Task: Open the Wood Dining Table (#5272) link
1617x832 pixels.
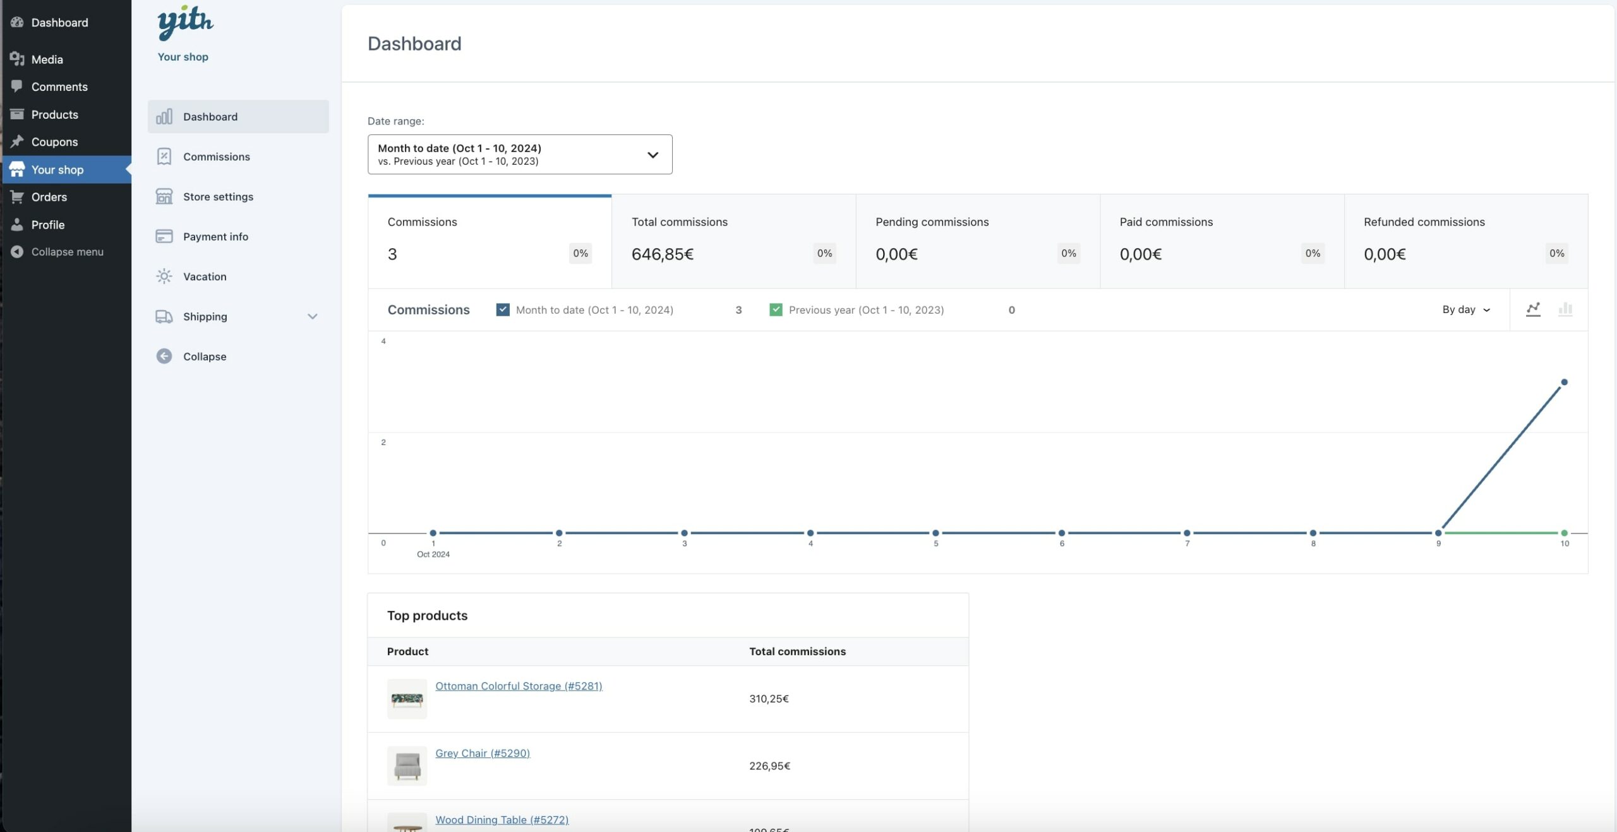Action: pyautogui.click(x=502, y=819)
